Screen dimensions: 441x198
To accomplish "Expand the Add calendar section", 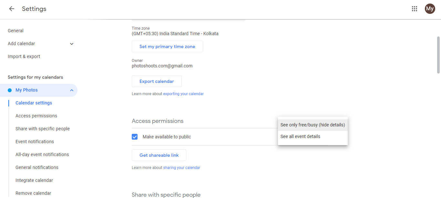I will click(72, 44).
